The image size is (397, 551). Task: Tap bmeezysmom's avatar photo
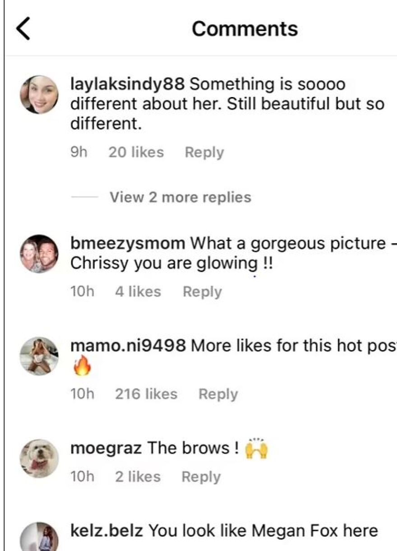click(39, 254)
